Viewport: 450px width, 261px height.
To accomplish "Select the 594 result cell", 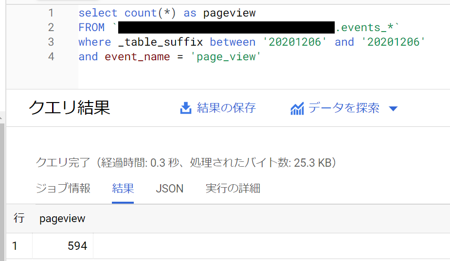I will point(77,246).
